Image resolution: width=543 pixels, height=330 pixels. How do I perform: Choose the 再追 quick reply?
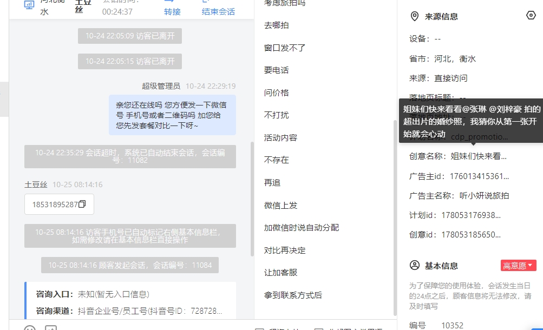click(x=272, y=183)
